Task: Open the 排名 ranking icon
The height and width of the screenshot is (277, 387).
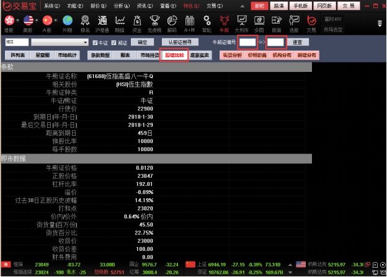Action: (x=85, y=21)
